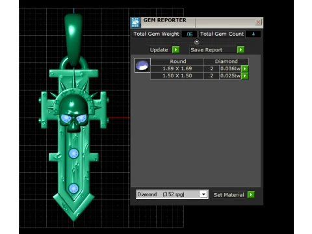Image resolution: width=312 pixels, height=234 pixels.
Task: Select the skull's right eye gem
Action: tap(82, 118)
